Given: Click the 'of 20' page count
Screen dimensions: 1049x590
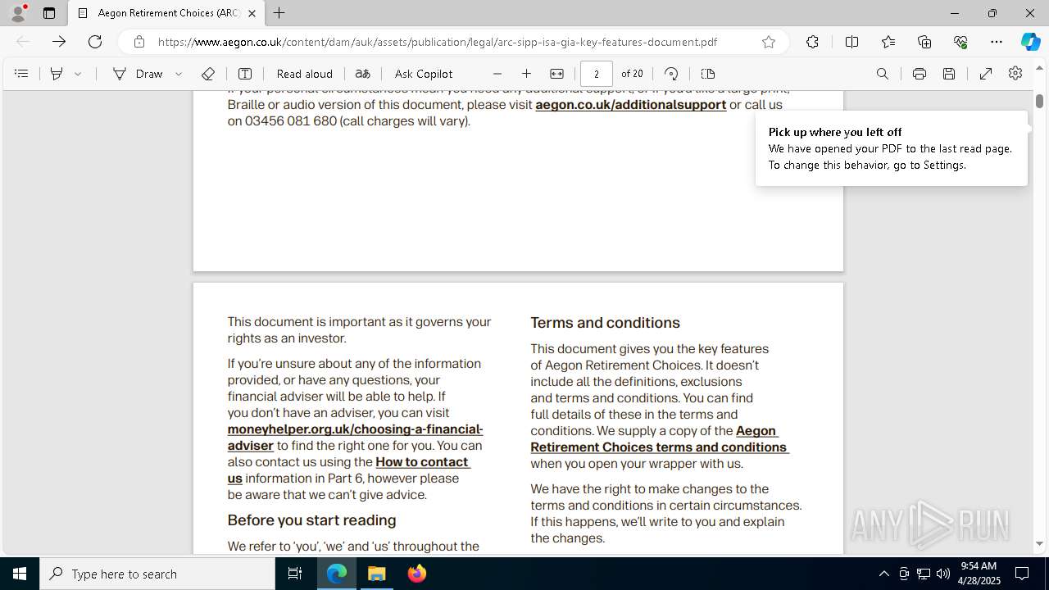Looking at the screenshot, I should pyautogui.click(x=632, y=74).
